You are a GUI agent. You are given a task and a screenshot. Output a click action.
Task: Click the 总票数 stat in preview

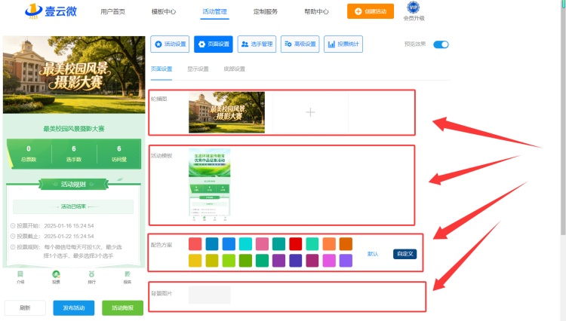click(29, 154)
